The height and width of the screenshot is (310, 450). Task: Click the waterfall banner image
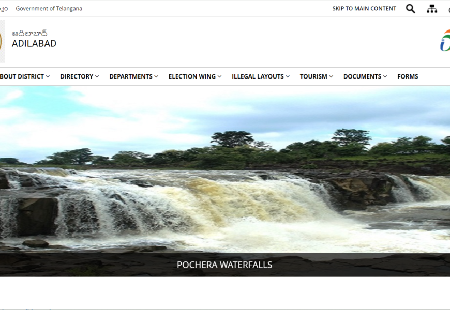tap(225, 171)
